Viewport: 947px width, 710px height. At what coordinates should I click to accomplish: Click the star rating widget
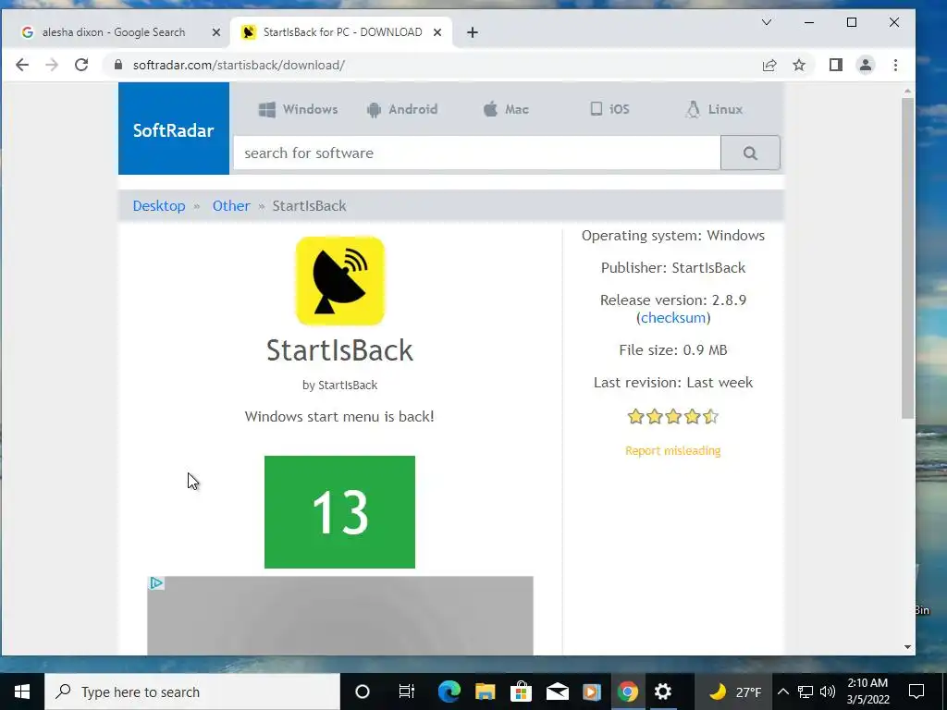[673, 417]
